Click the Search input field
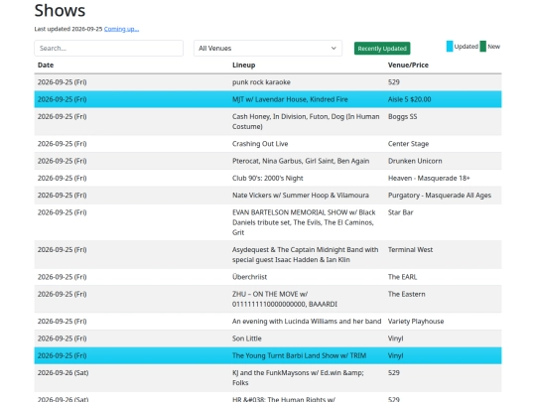 (109, 49)
